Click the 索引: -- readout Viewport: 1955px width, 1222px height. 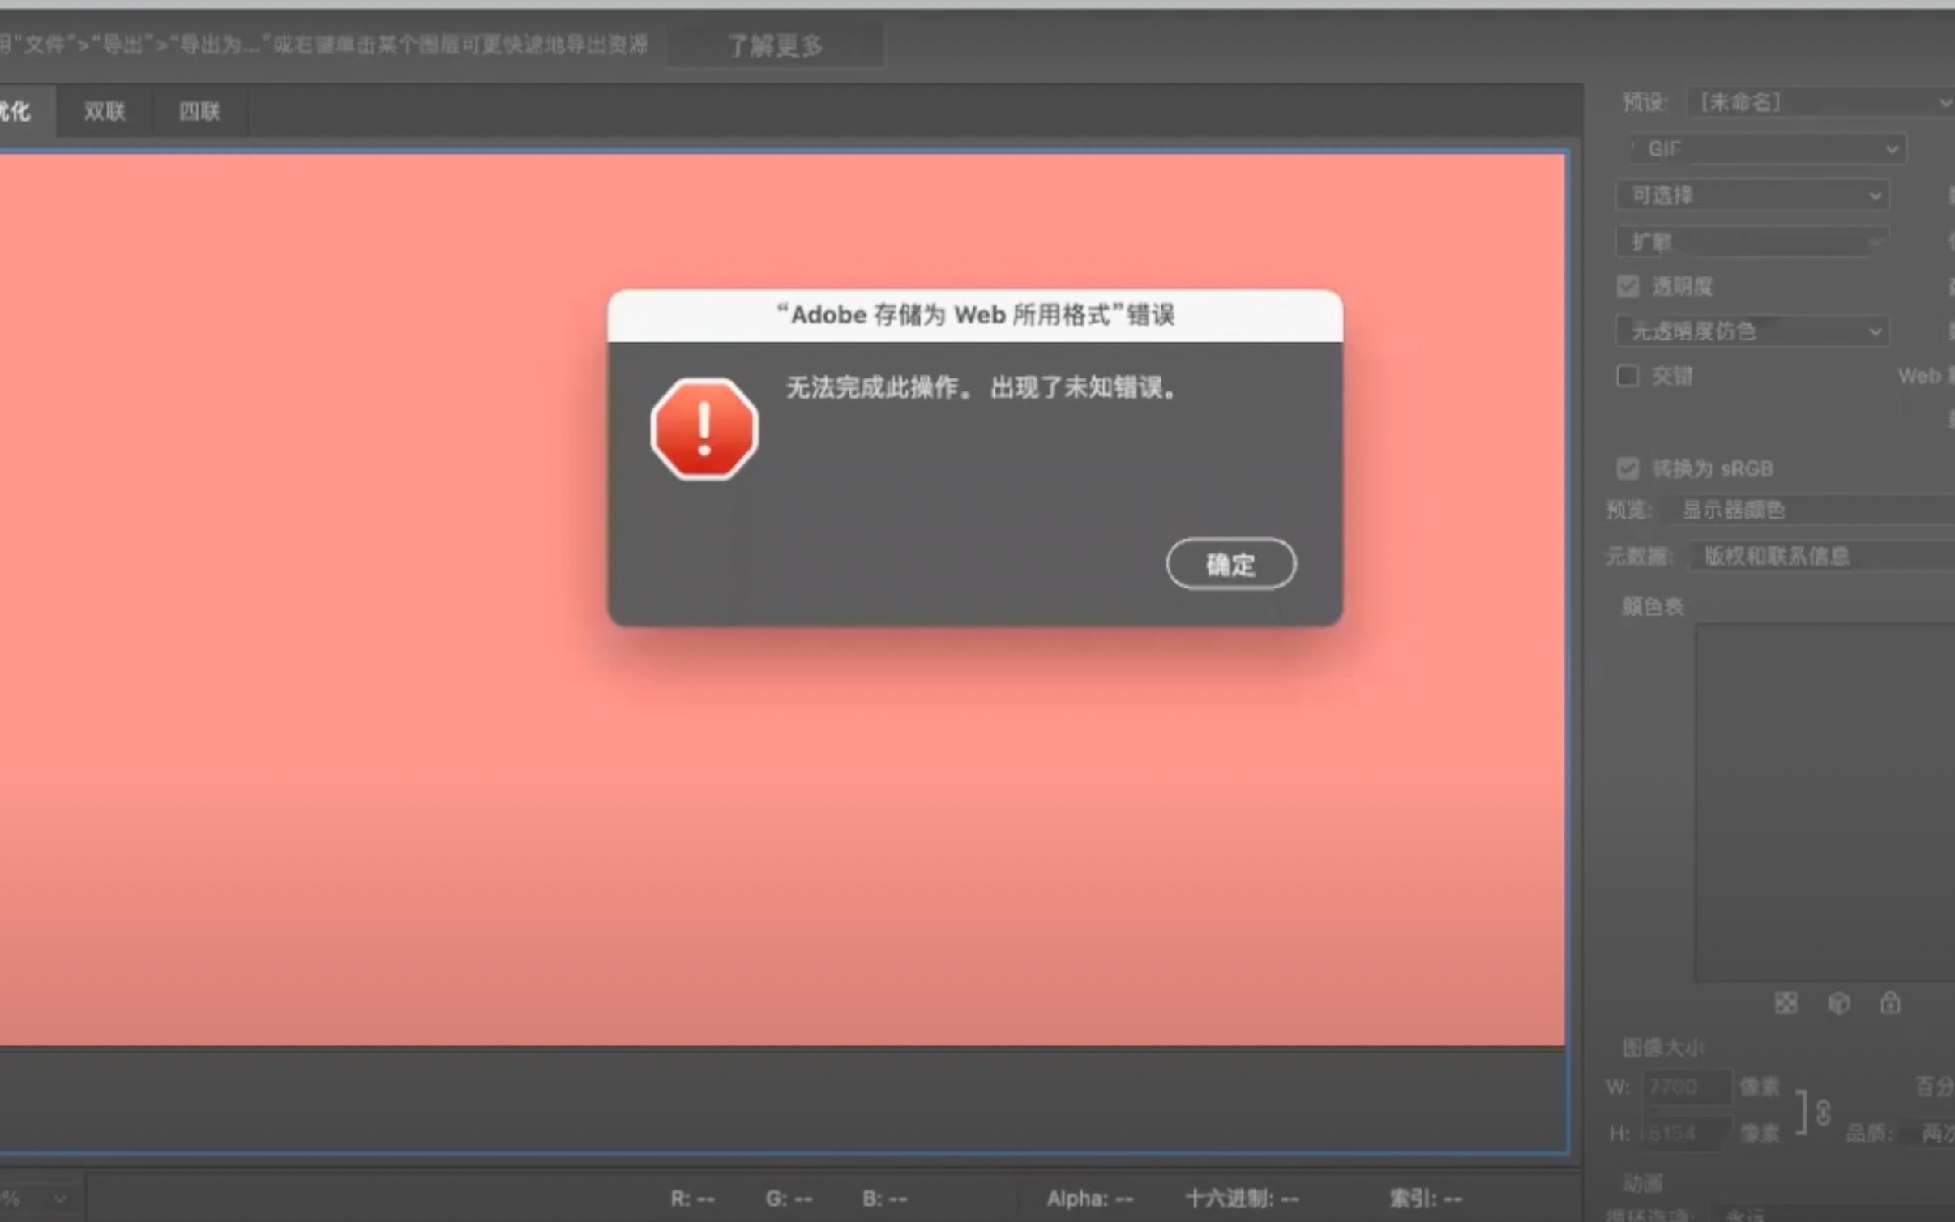(1426, 1198)
